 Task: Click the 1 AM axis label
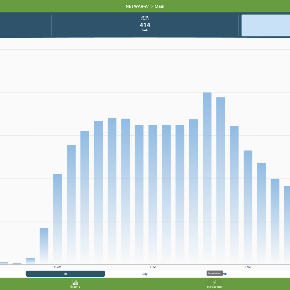click(x=247, y=267)
